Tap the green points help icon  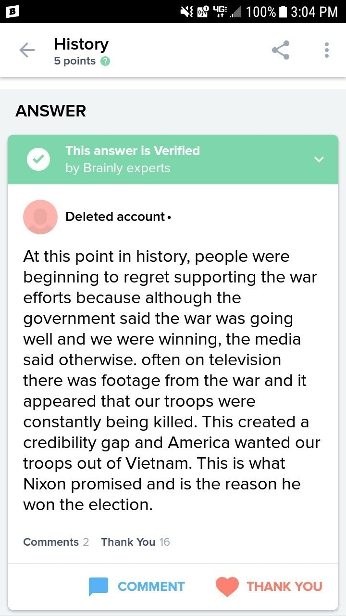click(x=105, y=61)
